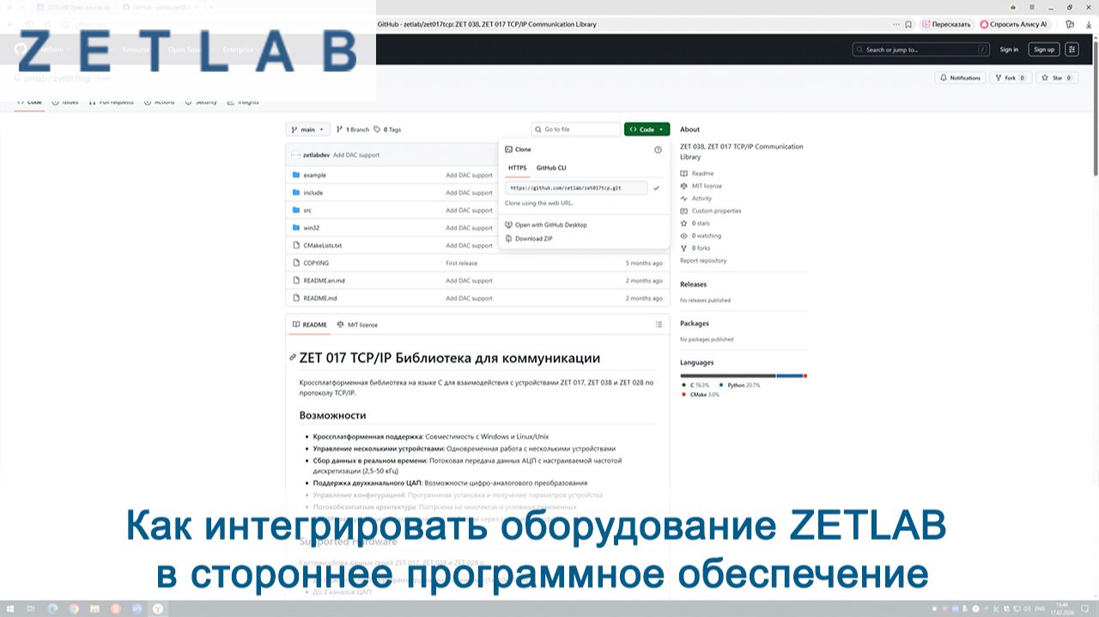Open the Windows Start button
This screenshot has height=617, width=1099.
(x=10, y=608)
